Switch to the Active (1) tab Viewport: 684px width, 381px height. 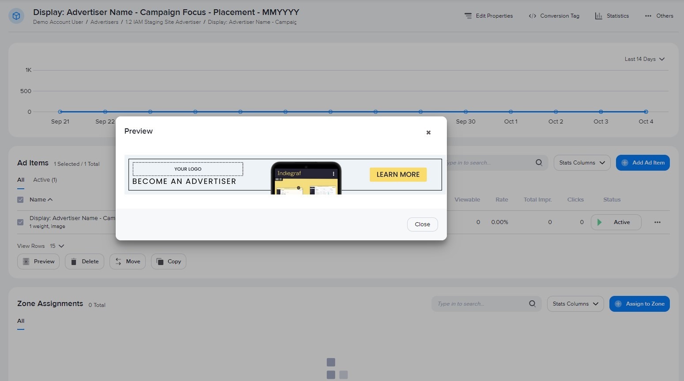(45, 180)
